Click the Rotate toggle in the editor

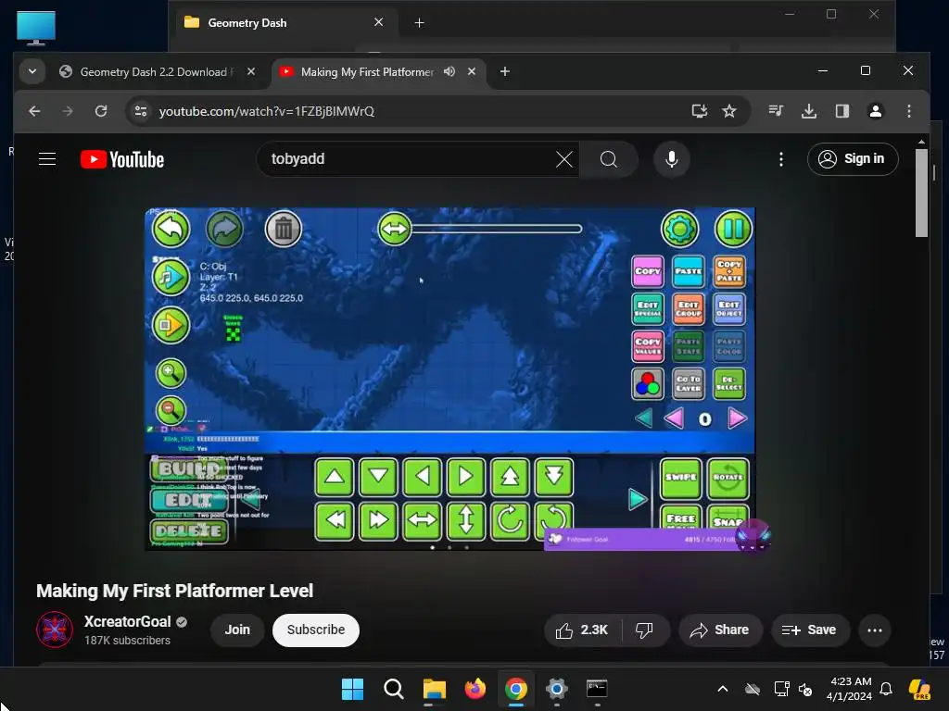(x=728, y=478)
